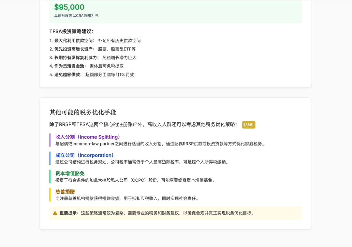This screenshot has width=352, height=247.
Task: Click the green bar beside 资本增值豁免
Action: click(50, 176)
